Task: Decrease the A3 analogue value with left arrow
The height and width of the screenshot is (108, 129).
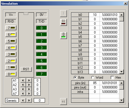Action: pyautogui.click(x=23, y=89)
